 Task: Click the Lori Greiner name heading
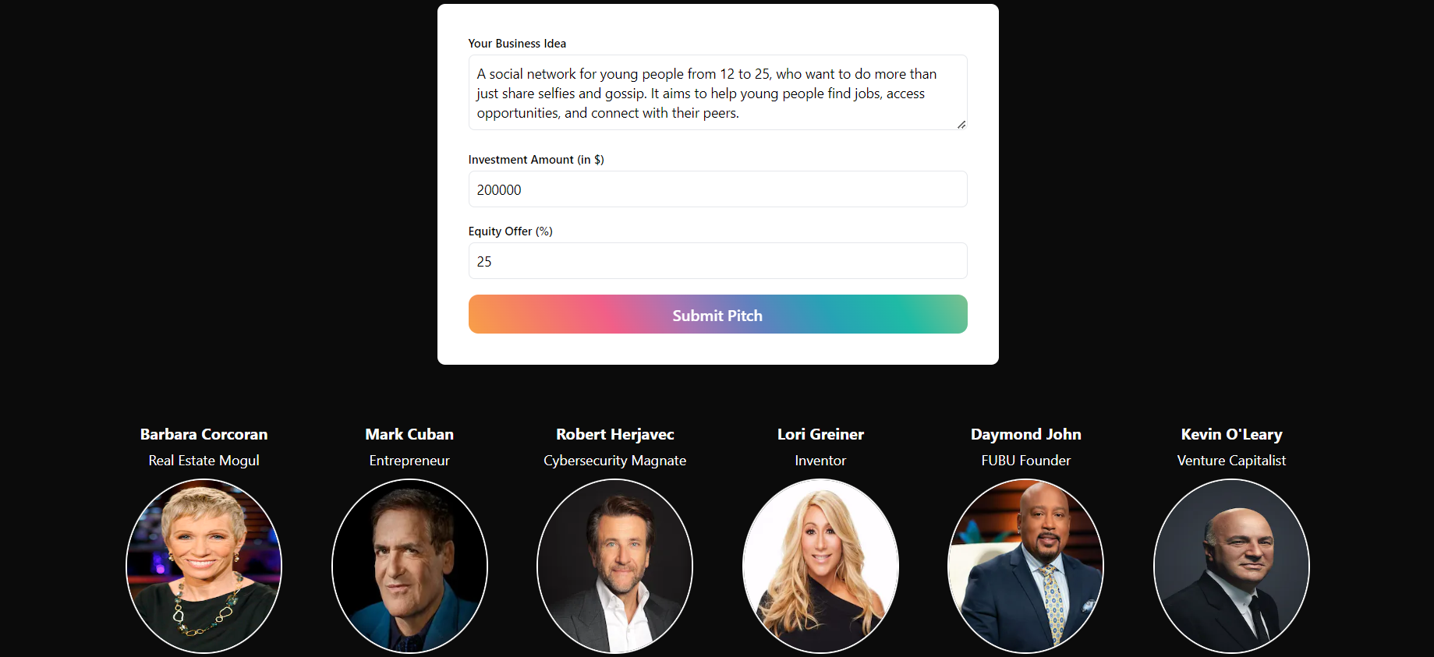pyautogui.click(x=820, y=434)
